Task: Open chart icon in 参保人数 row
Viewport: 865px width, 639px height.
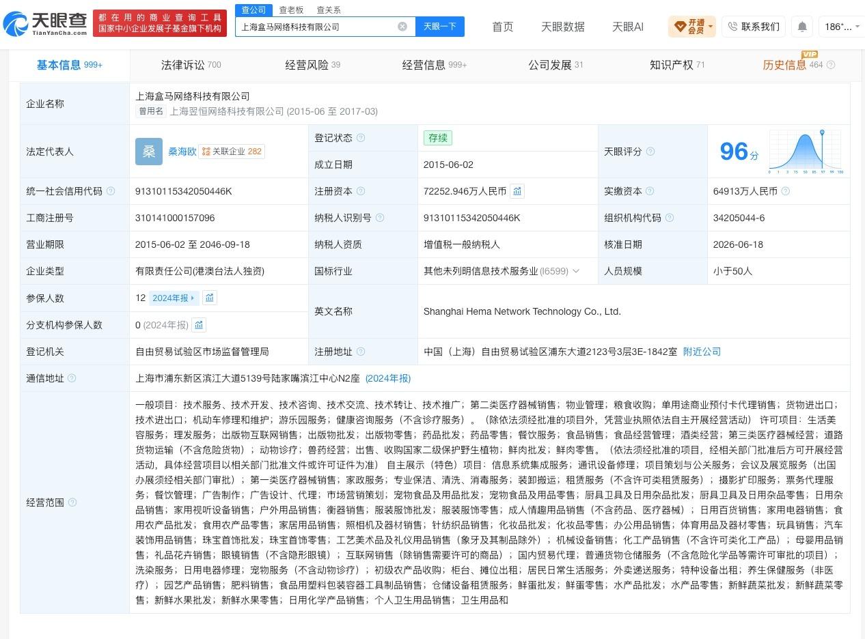Action: [x=210, y=298]
